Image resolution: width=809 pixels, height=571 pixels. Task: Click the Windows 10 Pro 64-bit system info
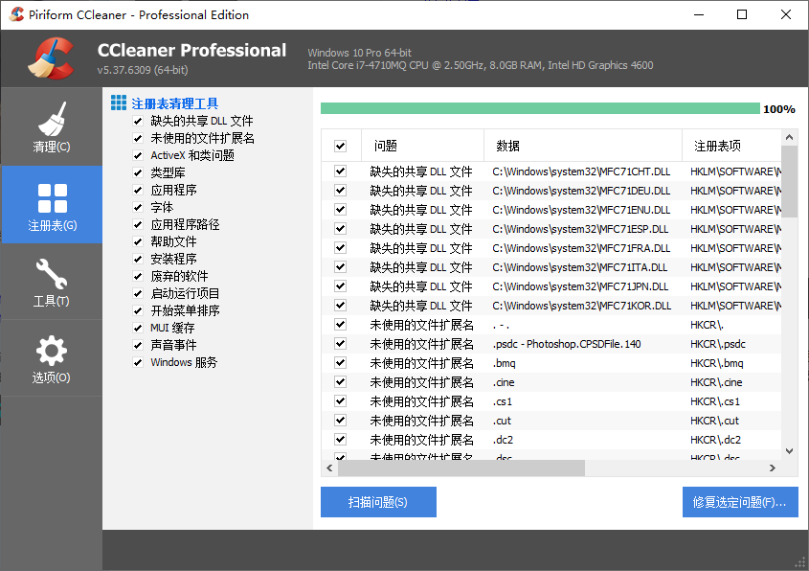(360, 53)
